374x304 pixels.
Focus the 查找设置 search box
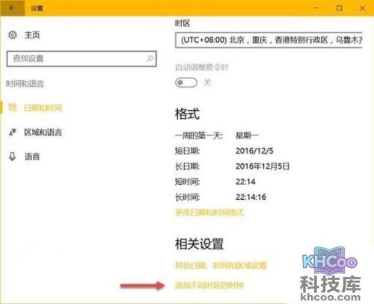pos(82,58)
